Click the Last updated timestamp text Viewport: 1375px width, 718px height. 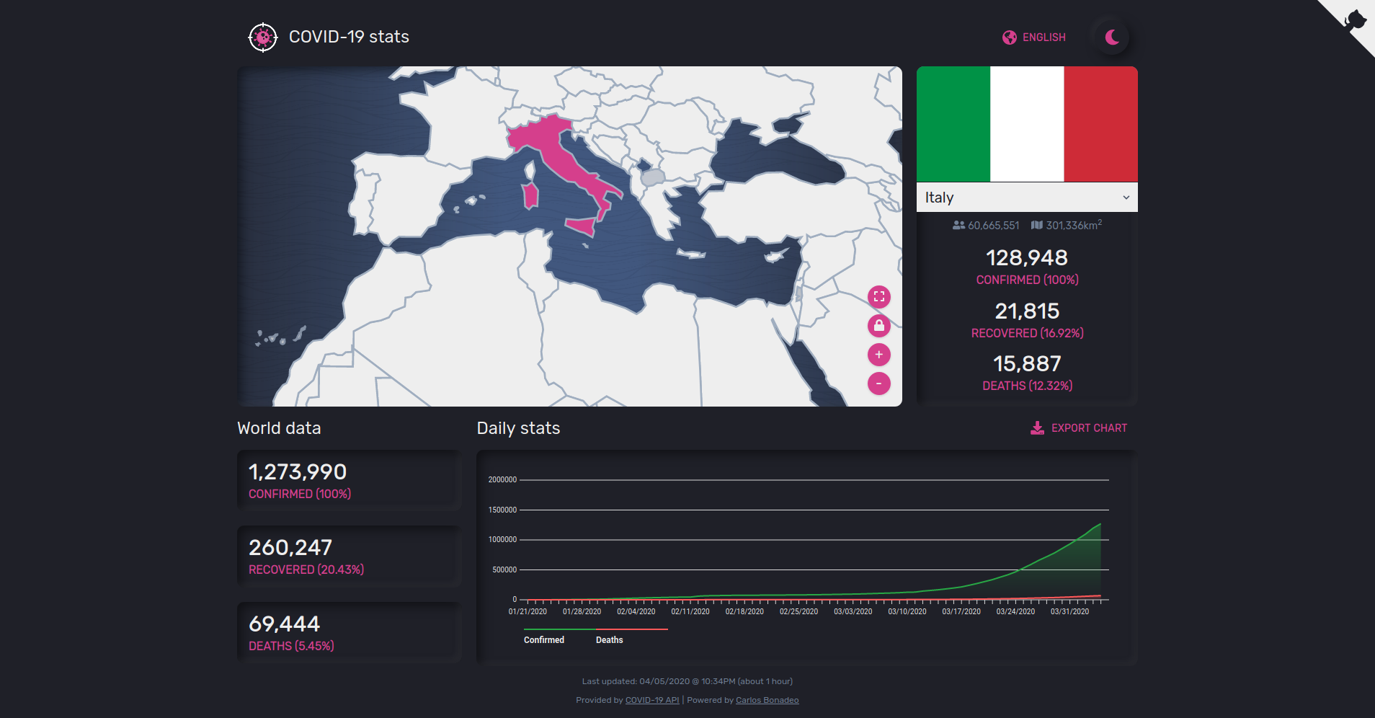point(687,681)
